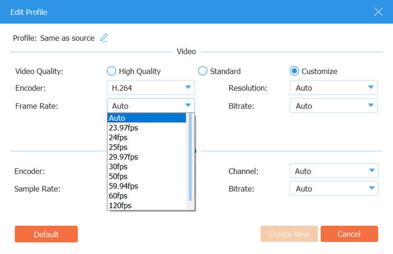The width and height of the screenshot is (393, 254).
Task: Collapse the Frame Rate dropdown
Action: click(x=150, y=105)
